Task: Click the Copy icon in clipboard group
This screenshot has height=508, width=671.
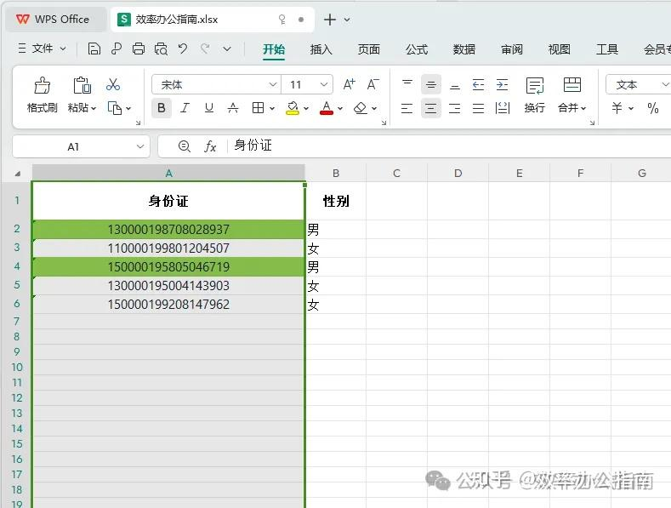Action: click(x=114, y=108)
